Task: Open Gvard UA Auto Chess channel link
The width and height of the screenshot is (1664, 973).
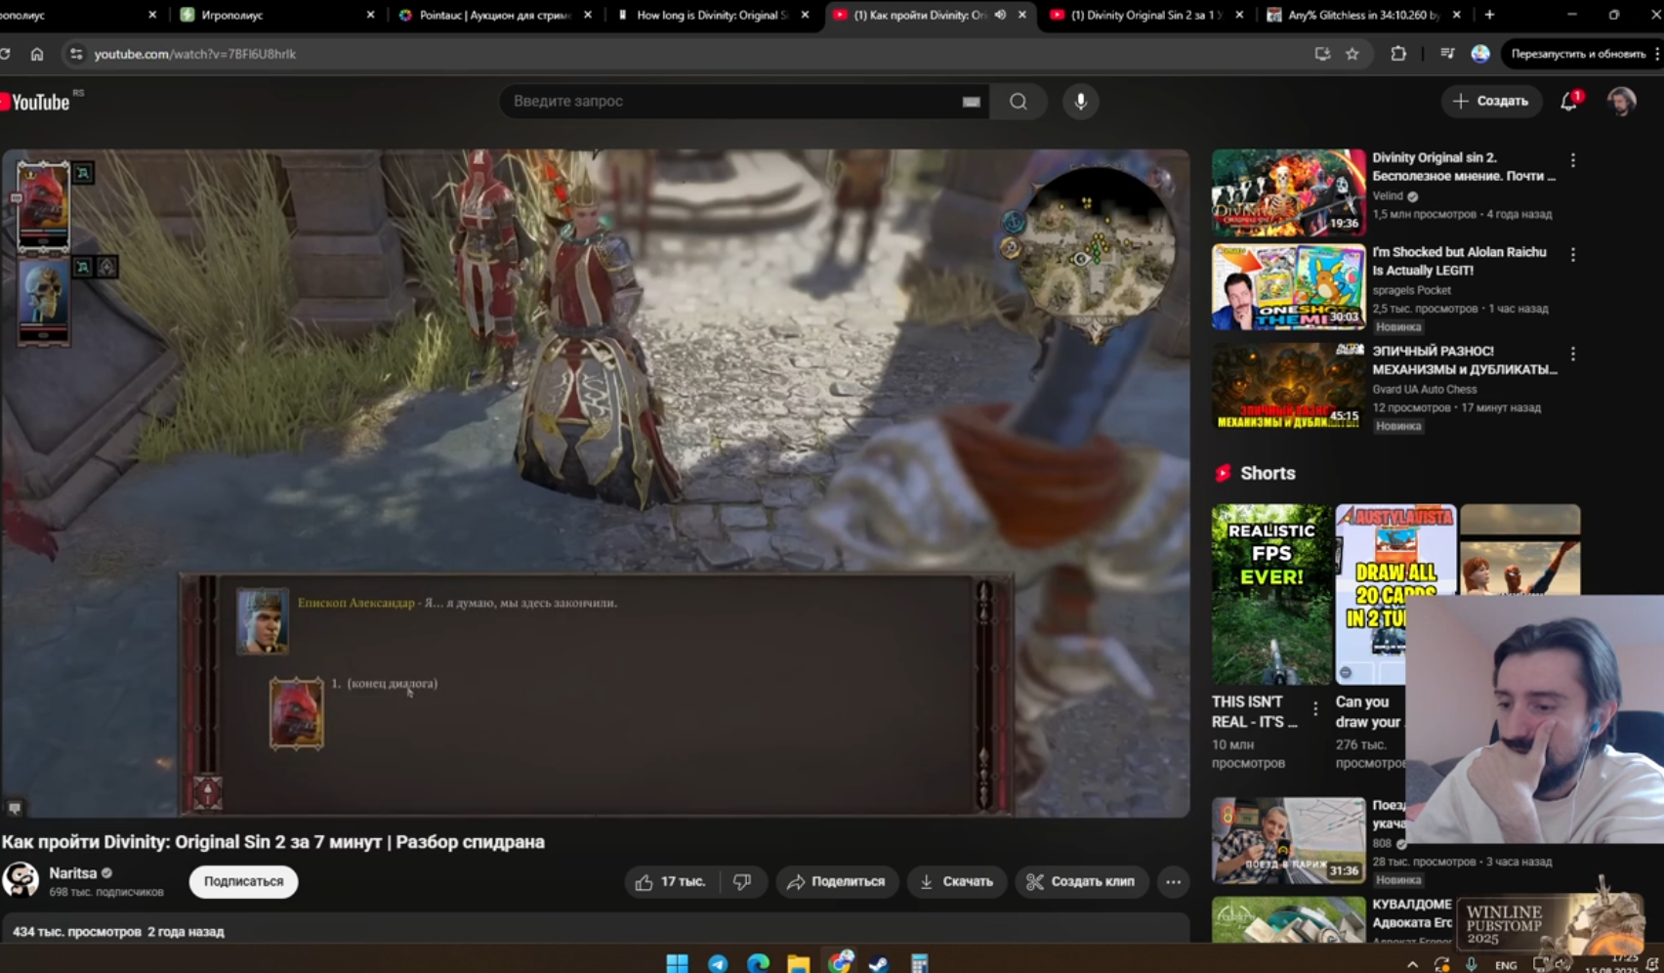Action: tap(1425, 389)
